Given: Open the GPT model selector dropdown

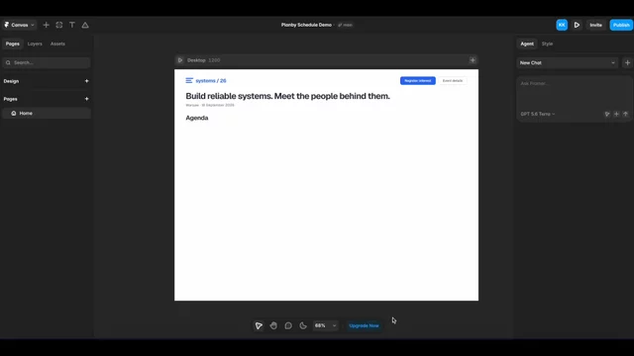Looking at the screenshot, I should 538,115.
